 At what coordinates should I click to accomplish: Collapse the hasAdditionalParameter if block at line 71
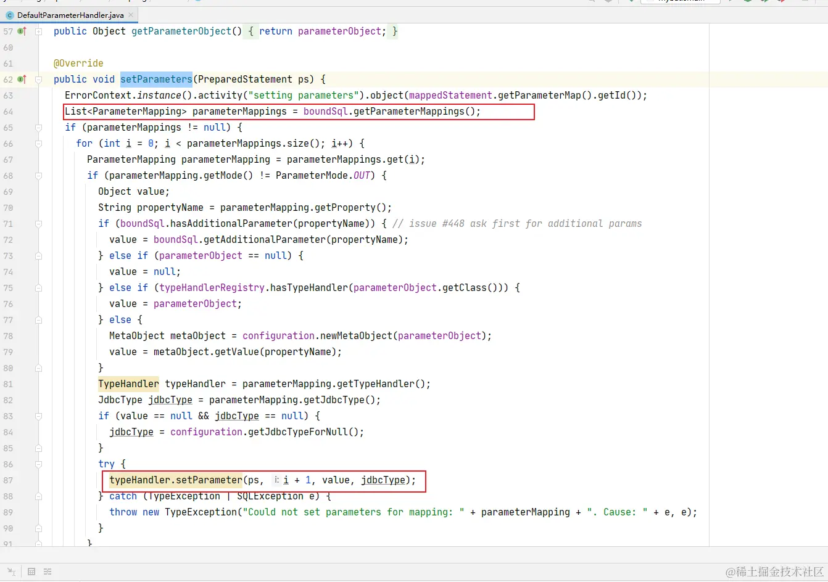[x=39, y=223]
